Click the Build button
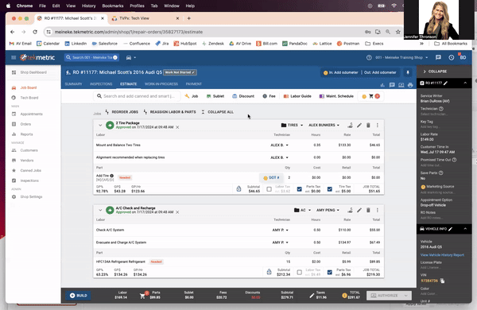The image size is (477, 310). pos(79,296)
